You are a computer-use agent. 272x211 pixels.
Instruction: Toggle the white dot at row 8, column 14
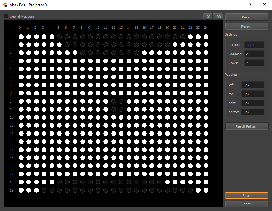coord(129,101)
